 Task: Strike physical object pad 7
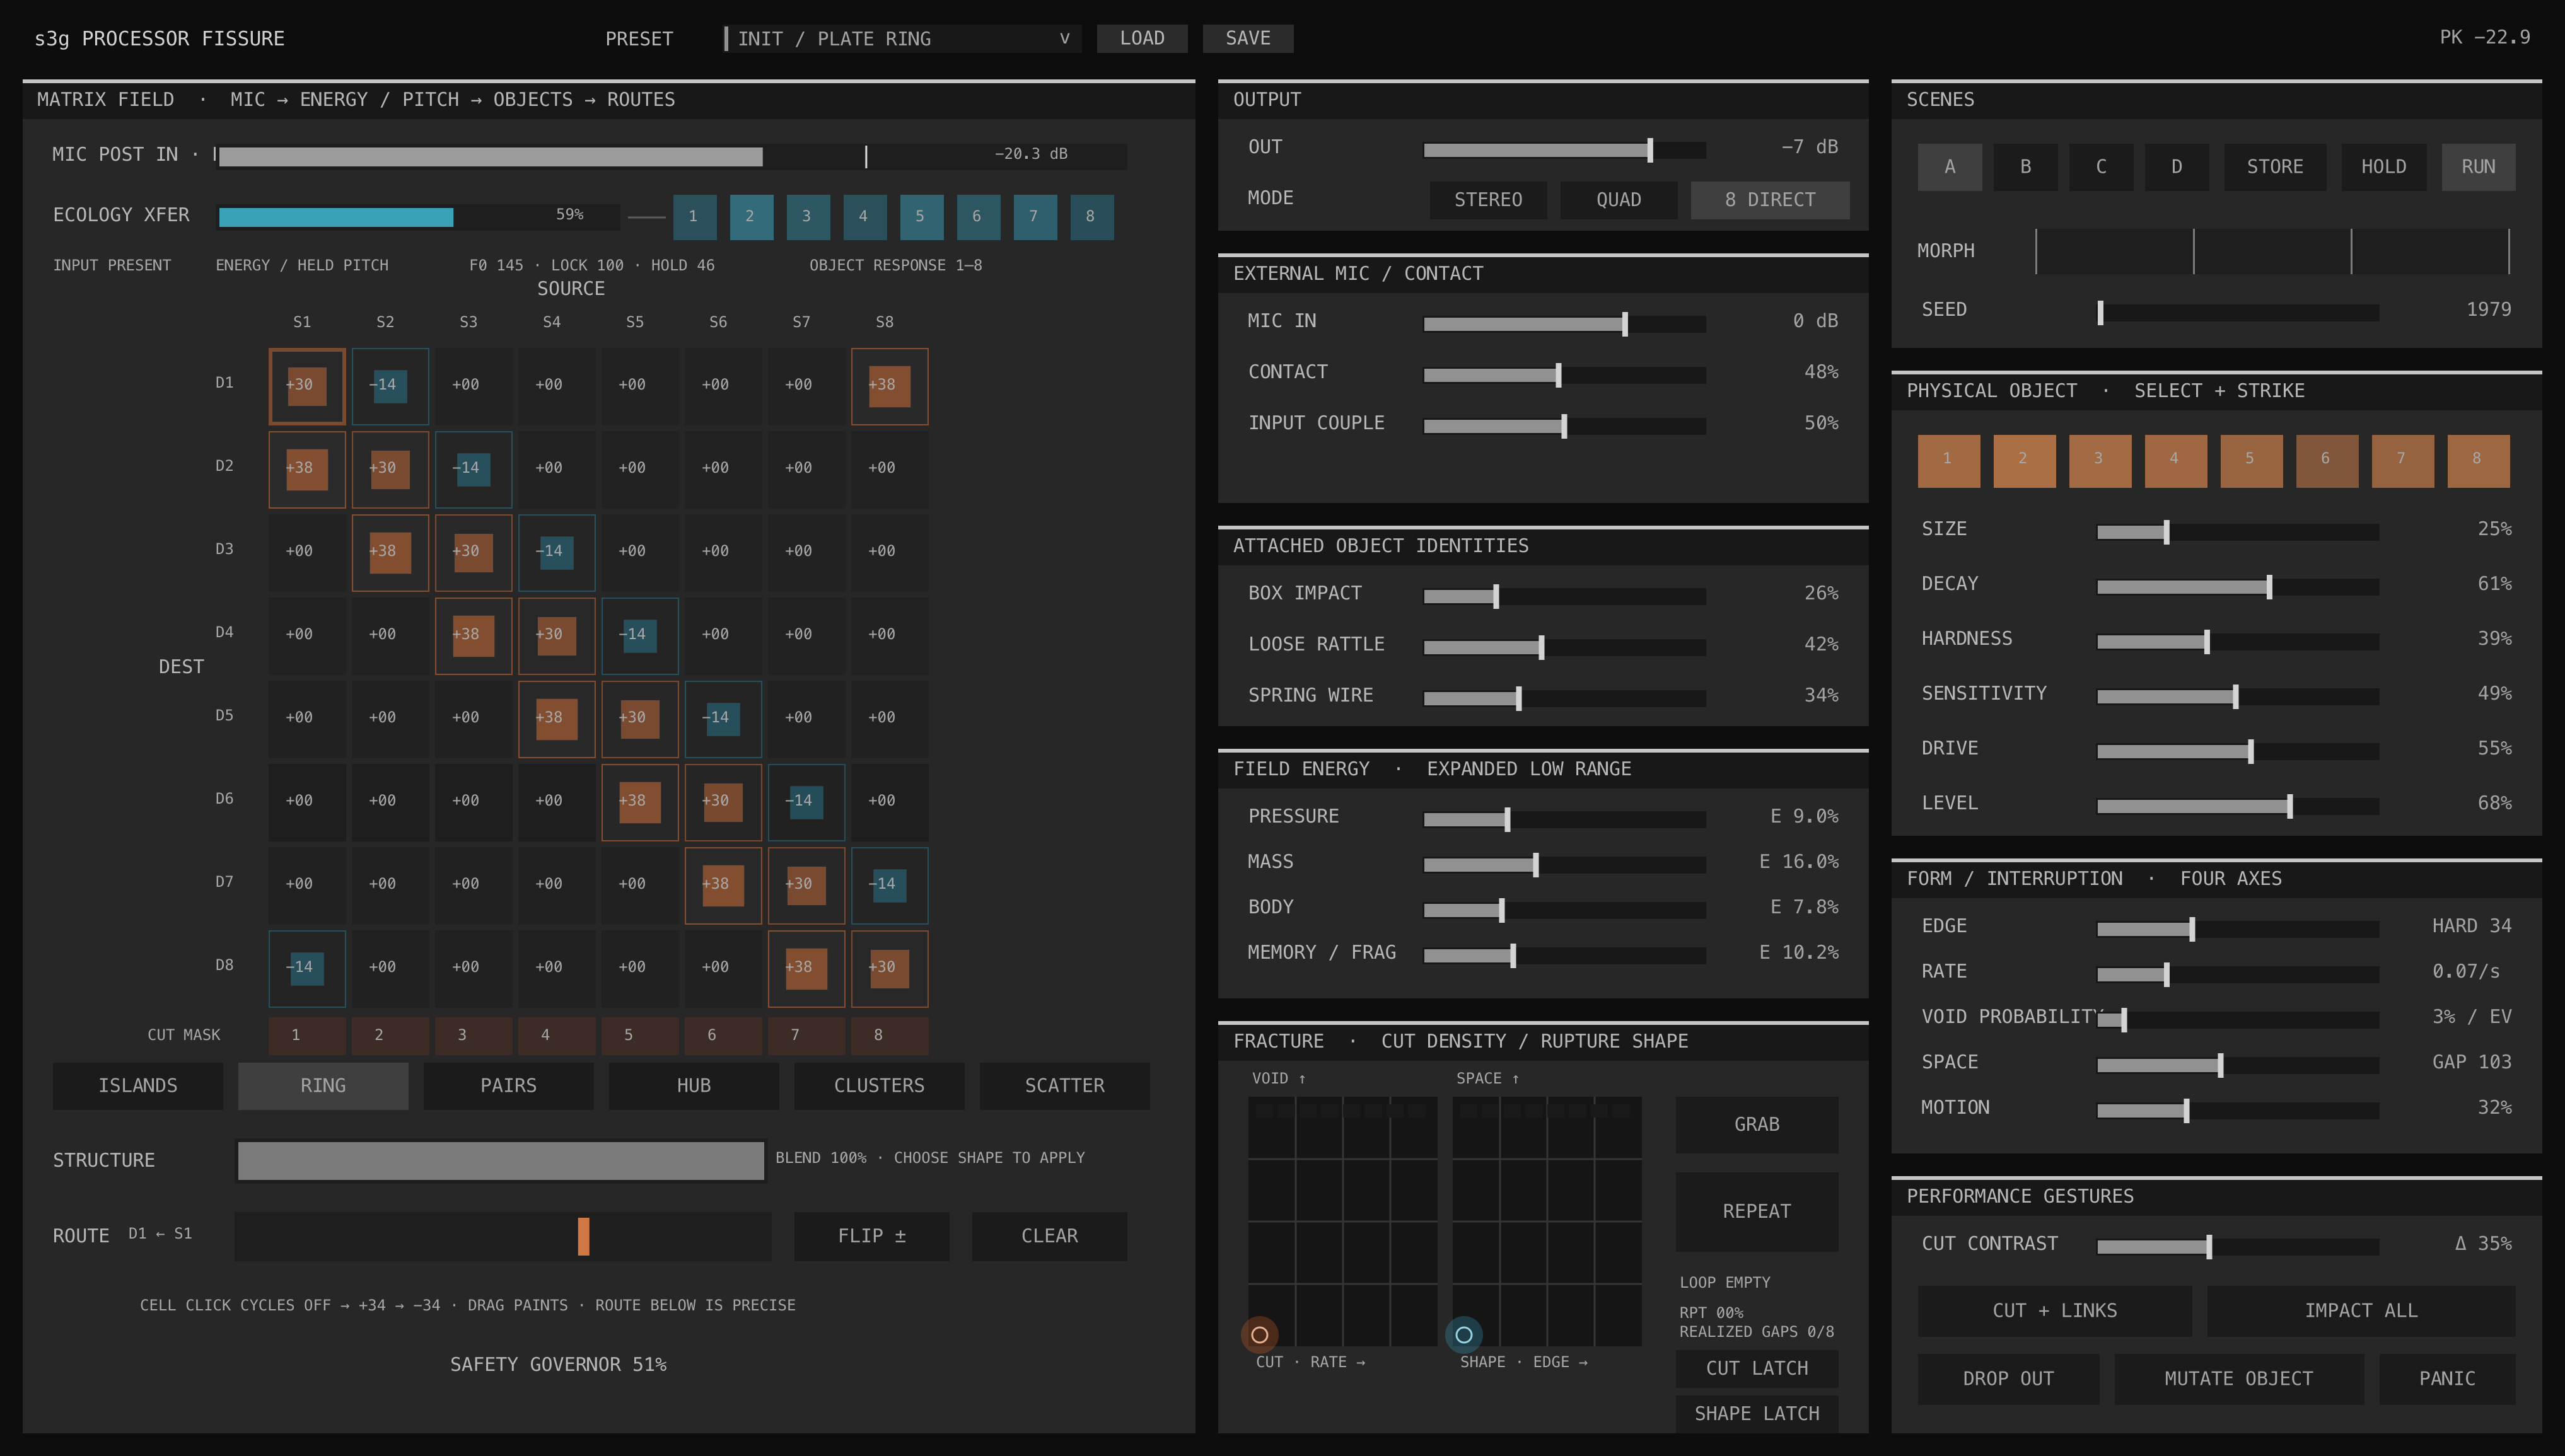[x=2403, y=461]
